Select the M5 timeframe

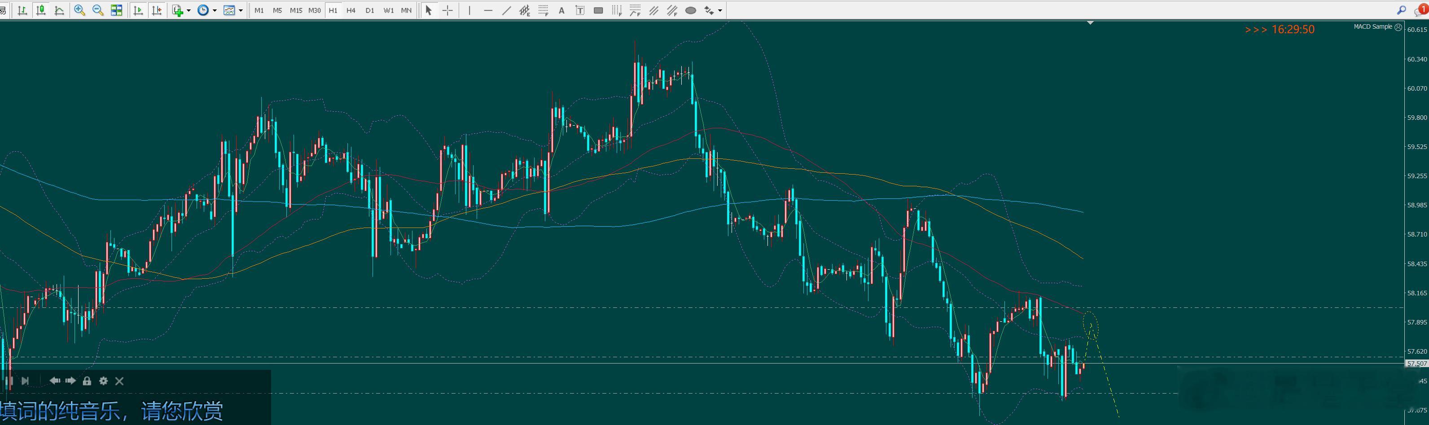(277, 10)
